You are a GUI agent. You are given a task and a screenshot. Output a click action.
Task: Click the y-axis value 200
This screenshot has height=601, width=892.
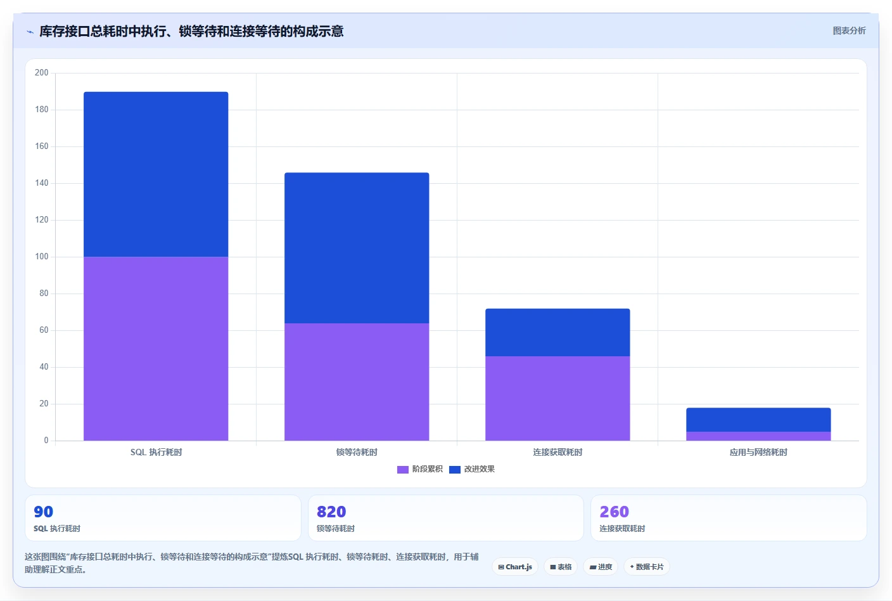[x=42, y=73]
